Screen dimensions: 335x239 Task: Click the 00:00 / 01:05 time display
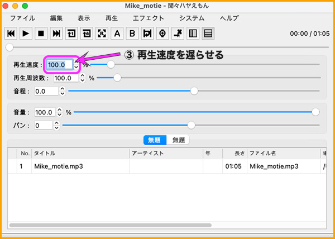pyautogui.click(x=310, y=34)
